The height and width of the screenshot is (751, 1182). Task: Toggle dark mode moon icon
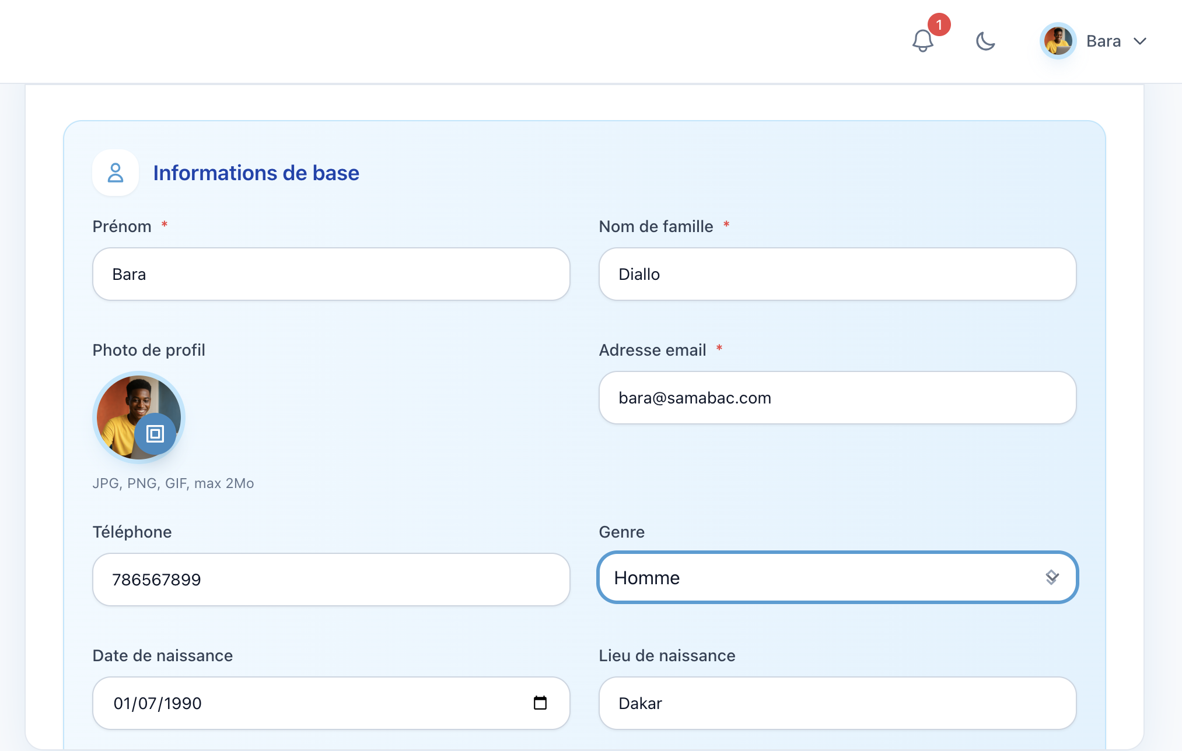pos(985,41)
